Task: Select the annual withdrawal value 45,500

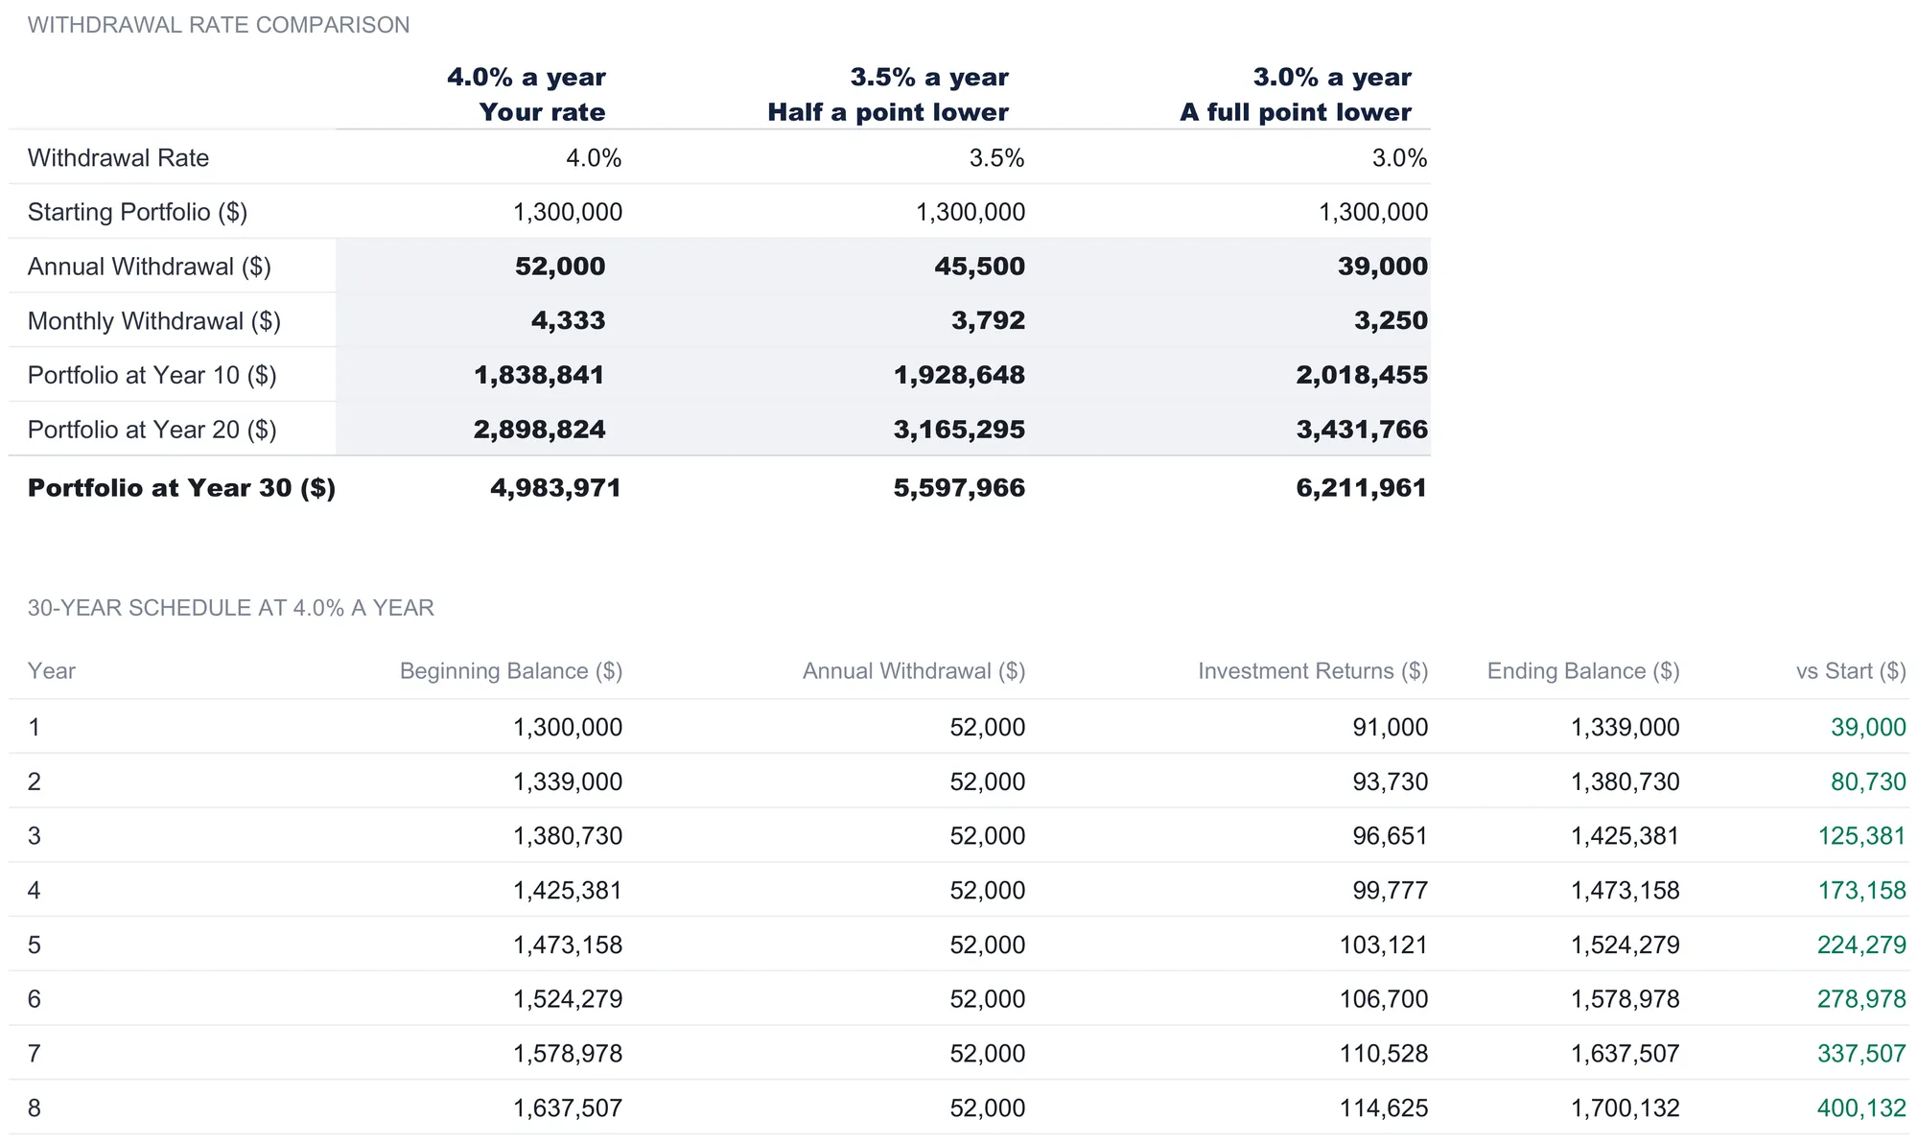Action: coord(980,267)
